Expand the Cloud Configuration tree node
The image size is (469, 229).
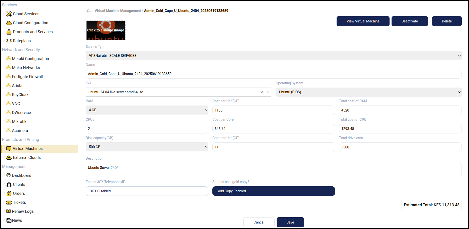pyautogui.click(x=4, y=23)
